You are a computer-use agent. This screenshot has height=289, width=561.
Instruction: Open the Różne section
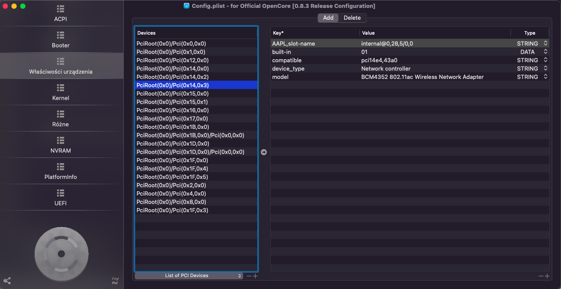click(61, 119)
